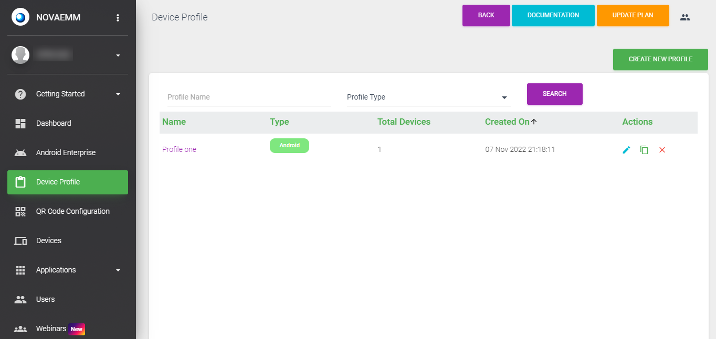Open the Profile Type dropdown
The image size is (716, 339).
pos(428,97)
